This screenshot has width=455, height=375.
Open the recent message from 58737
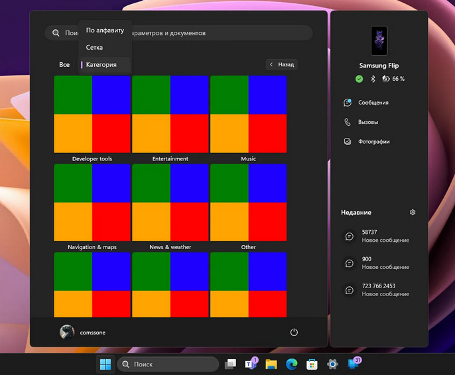378,236
